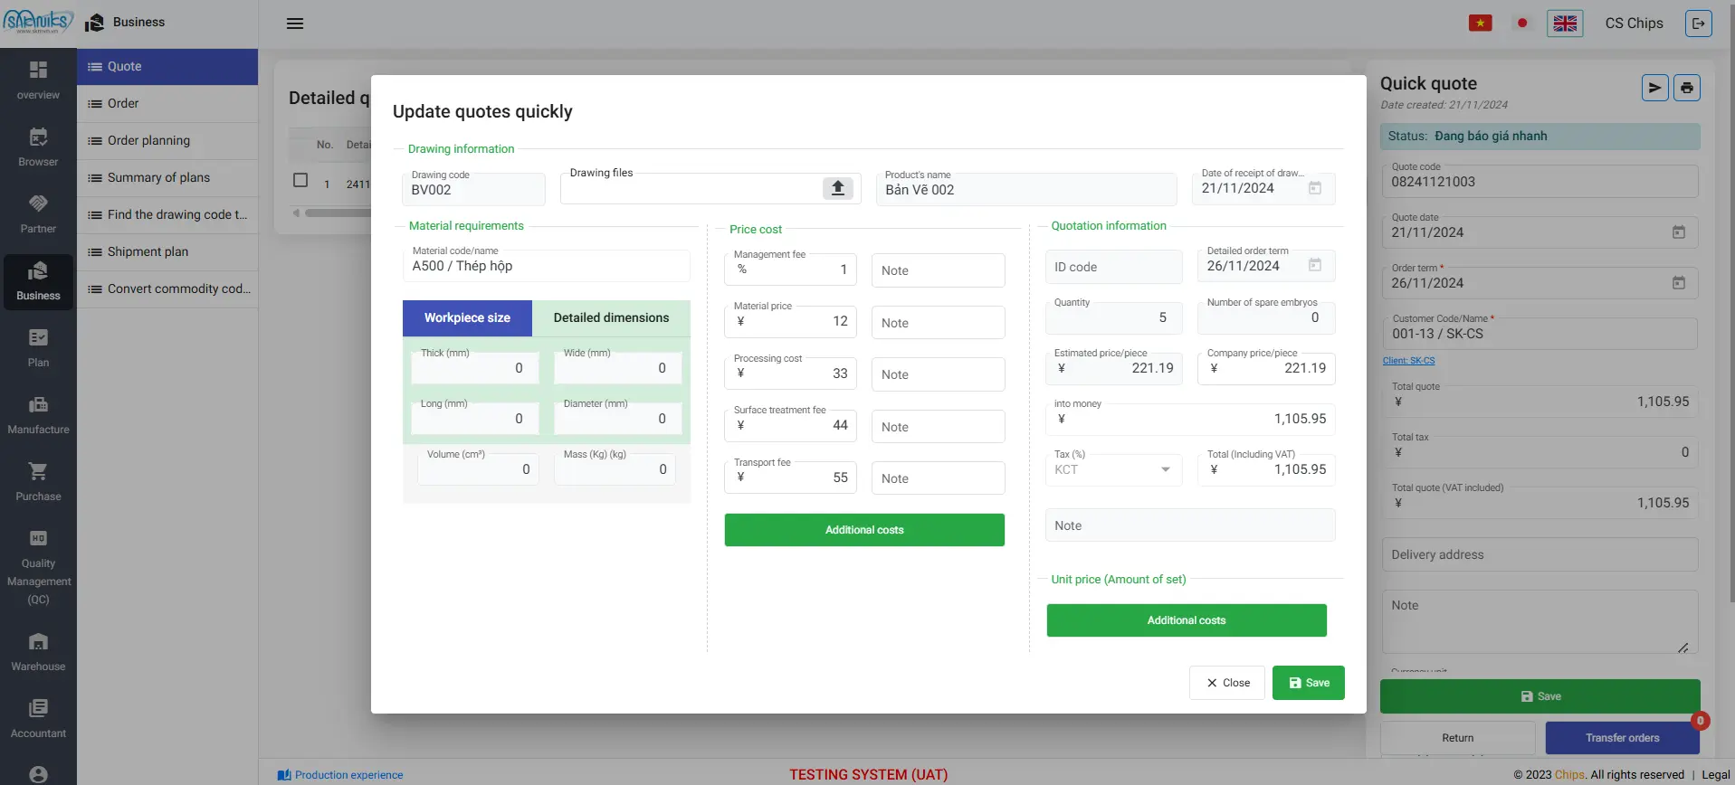Click the Quantity input field

1113,317
